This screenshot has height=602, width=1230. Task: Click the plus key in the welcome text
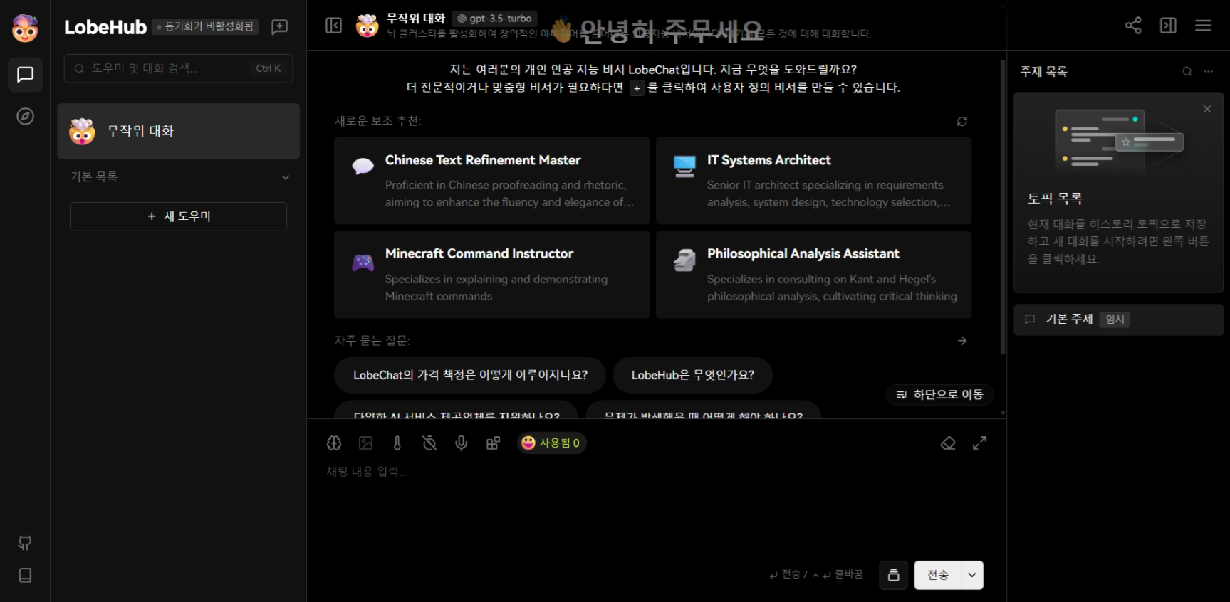(637, 88)
